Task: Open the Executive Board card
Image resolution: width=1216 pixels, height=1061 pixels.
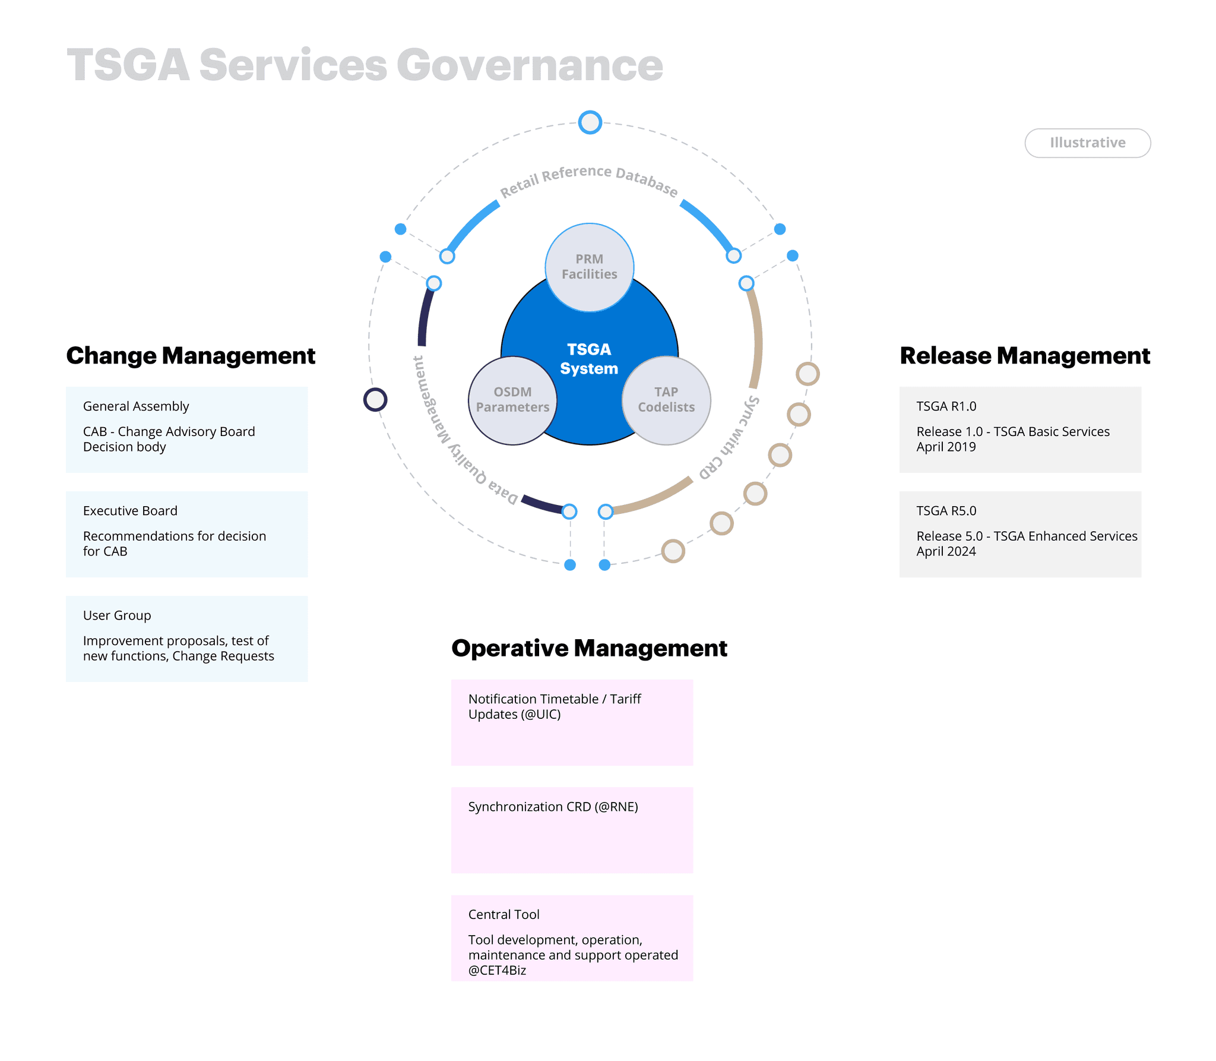Action: [x=187, y=534]
